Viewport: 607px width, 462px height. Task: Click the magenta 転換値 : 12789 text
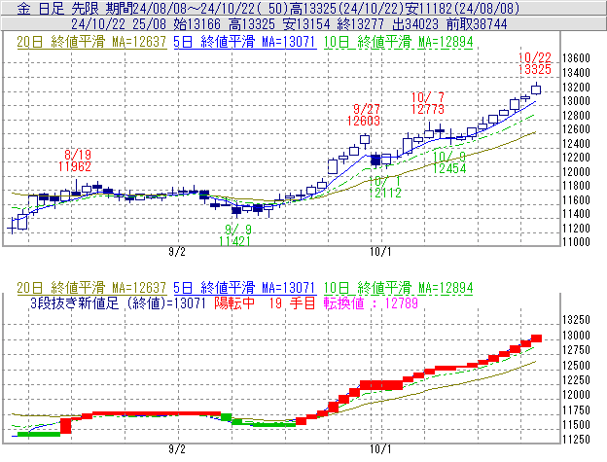pyautogui.click(x=372, y=302)
